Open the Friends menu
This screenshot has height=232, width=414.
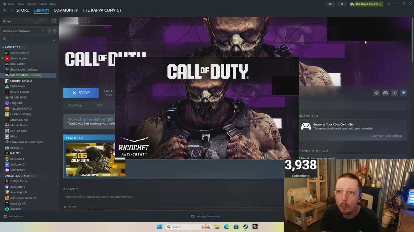31,4
